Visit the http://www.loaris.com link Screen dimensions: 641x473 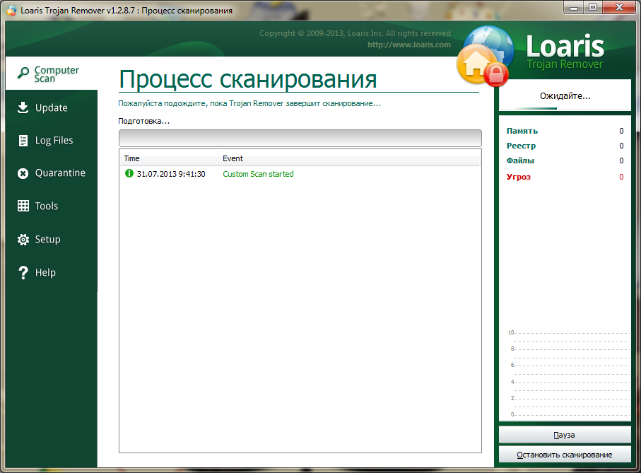point(408,45)
